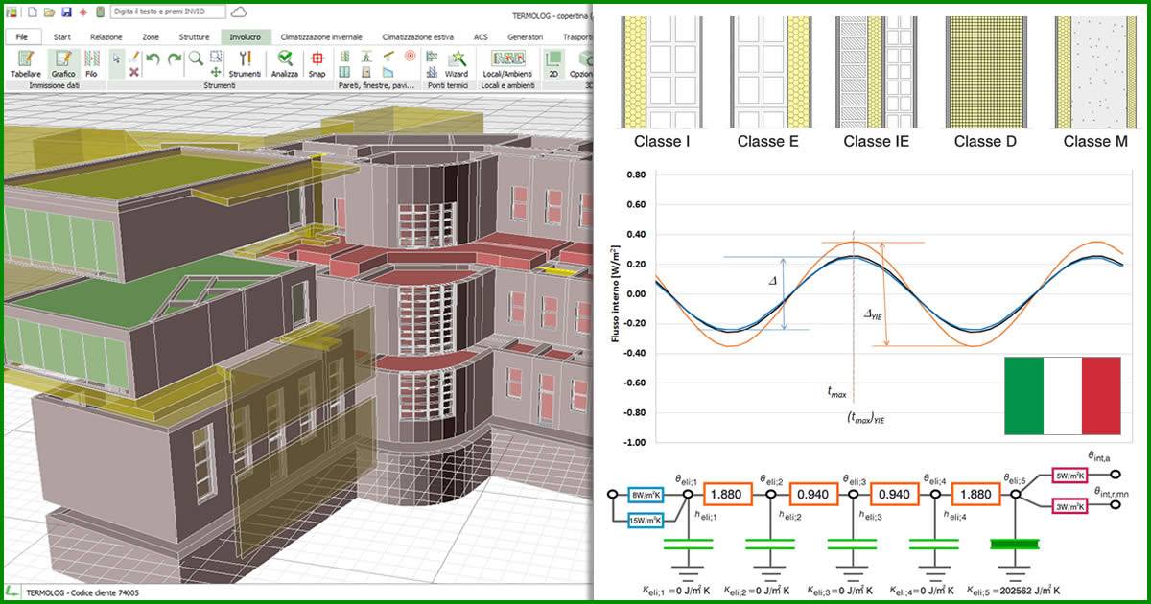Switch to Grafico input mode
Image resolution: width=1151 pixels, height=604 pixels.
pos(63,63)
